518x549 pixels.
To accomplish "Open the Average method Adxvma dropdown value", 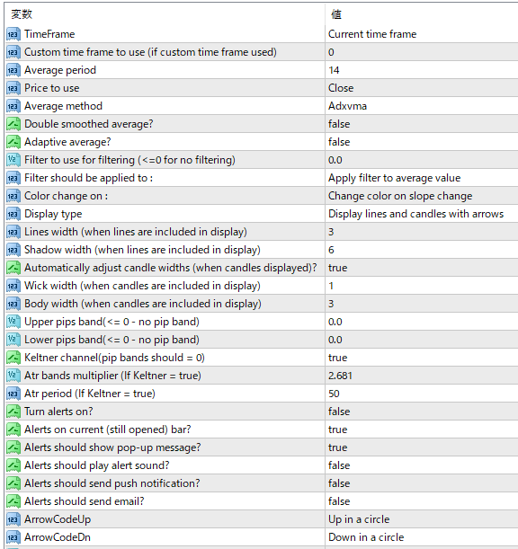I will tap(422, 106).
